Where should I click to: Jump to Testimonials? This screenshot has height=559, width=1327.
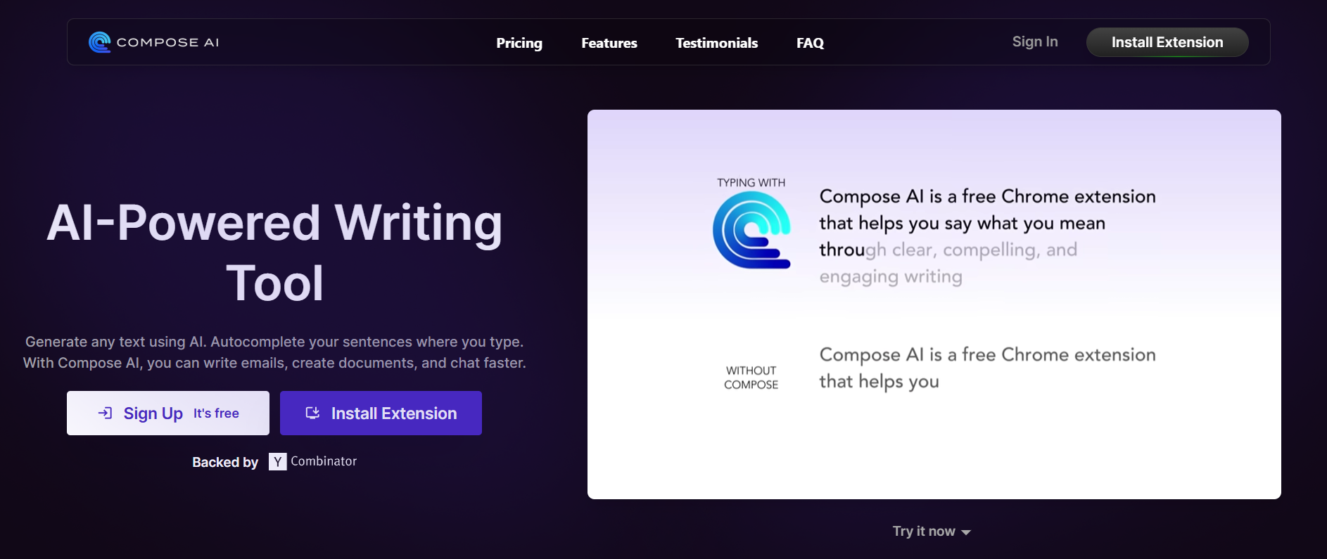point(716,43)
